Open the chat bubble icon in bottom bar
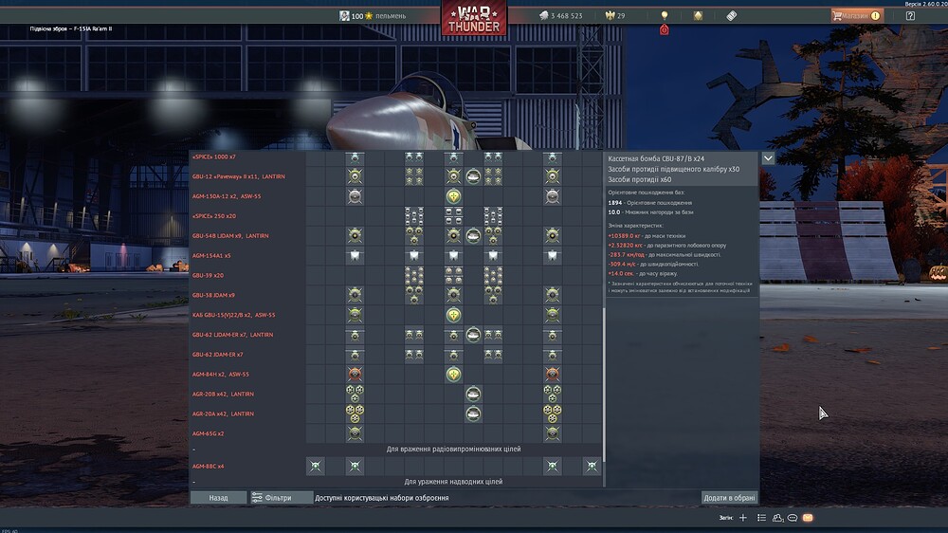 coord(792,517)
